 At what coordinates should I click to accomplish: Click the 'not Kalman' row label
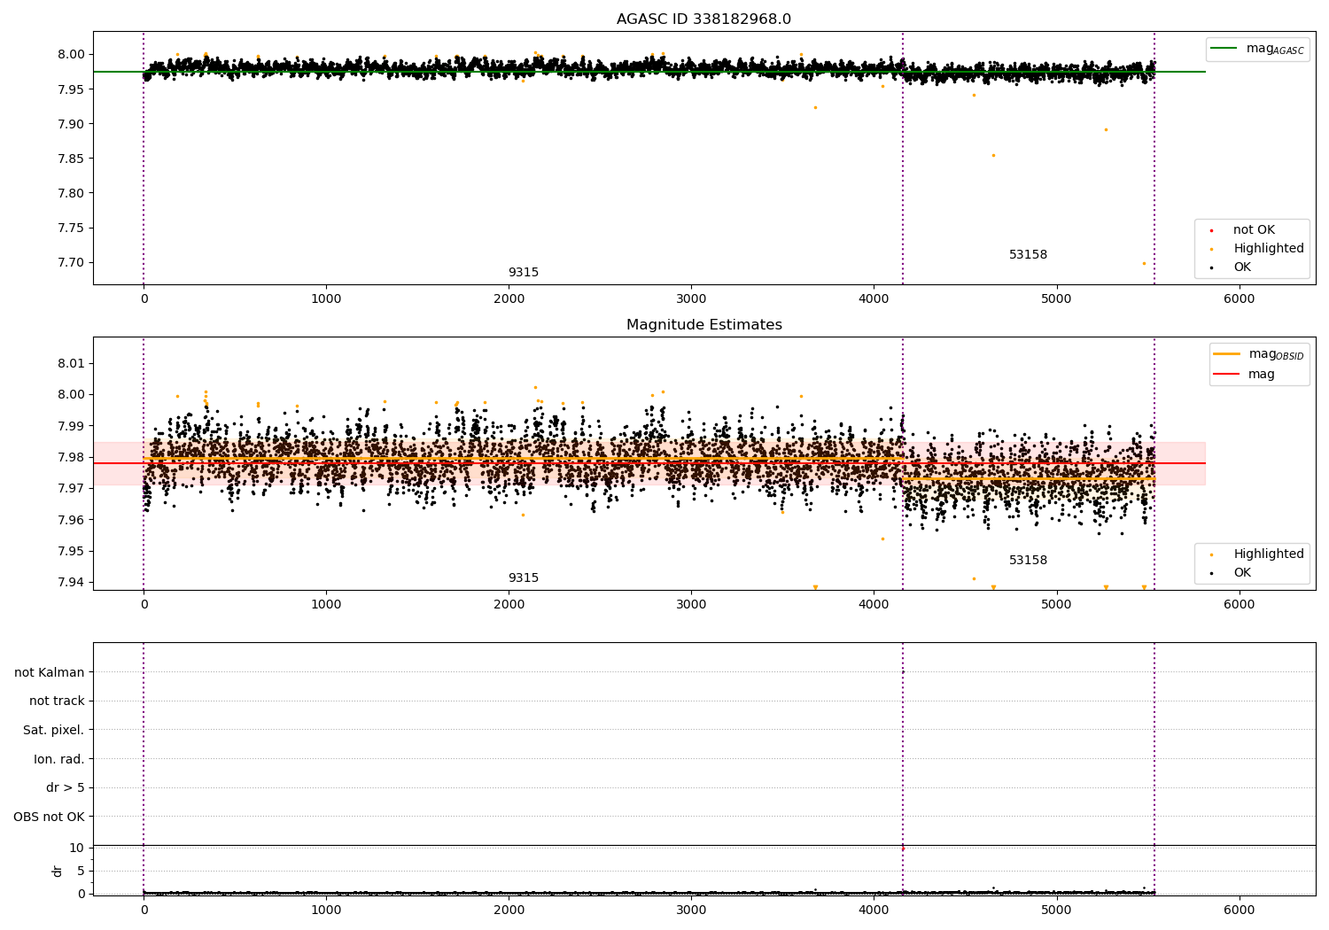(50, 673)
